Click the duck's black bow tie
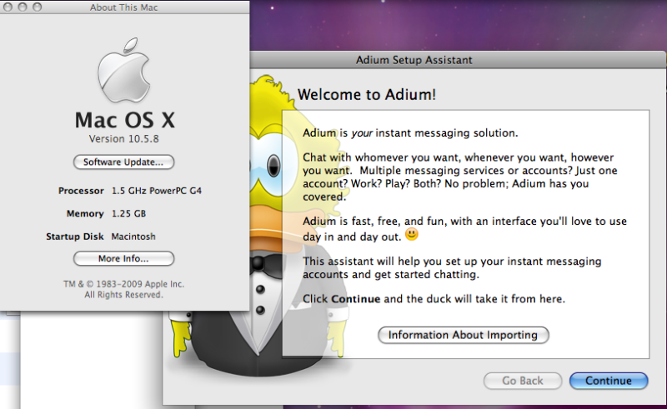Viewport: 667px width, 409px height. coord(265,263)
